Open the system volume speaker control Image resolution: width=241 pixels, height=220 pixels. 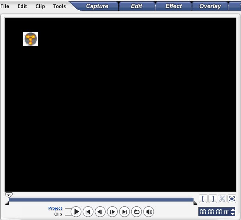(x=149, y=212)
